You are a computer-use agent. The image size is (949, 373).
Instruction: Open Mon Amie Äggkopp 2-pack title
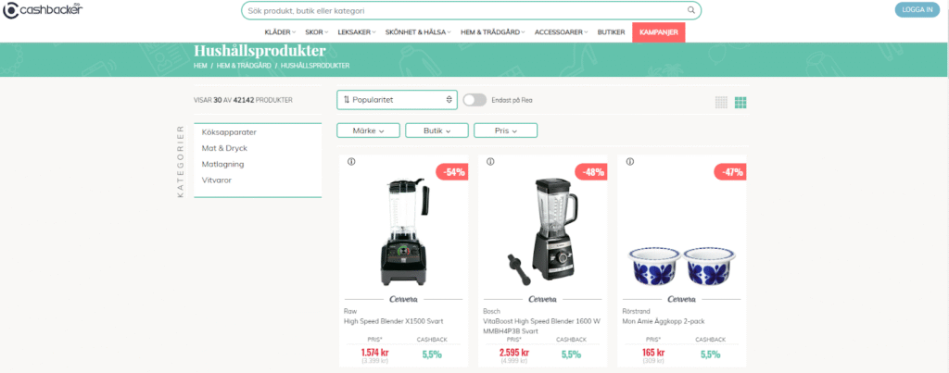point(664,321)
